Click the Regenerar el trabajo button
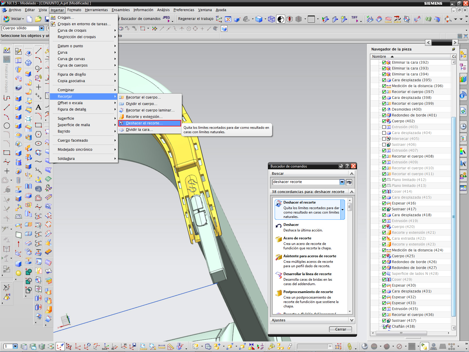This screenshot has width=469, height=352. (x=196, y=19)
